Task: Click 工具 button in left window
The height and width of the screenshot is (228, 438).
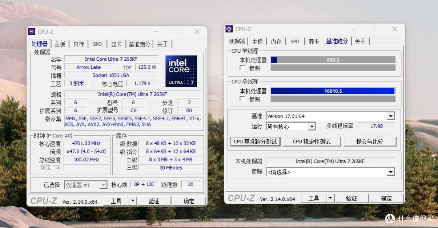Action: [x=116, y=201]
